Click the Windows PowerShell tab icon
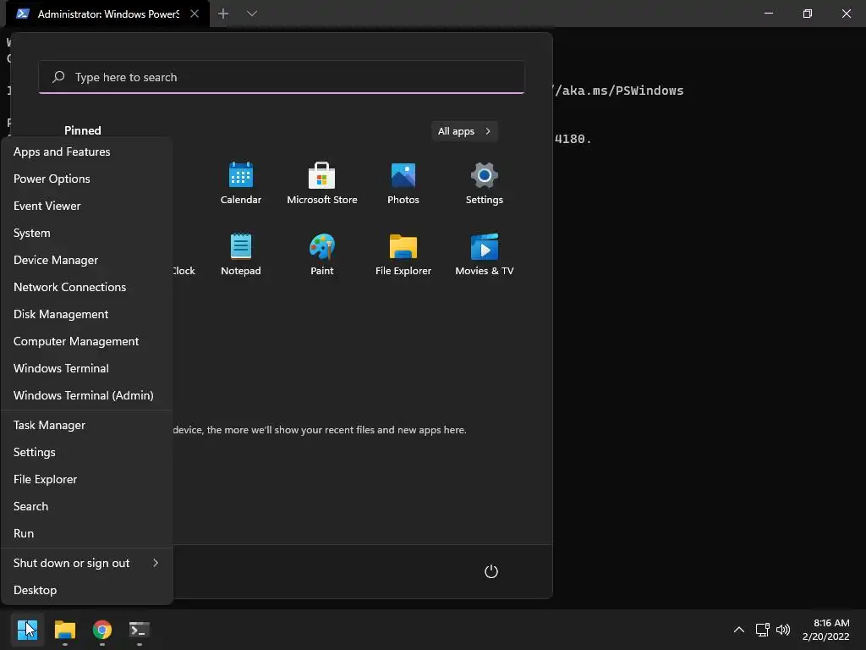The image size is (866, 650). 23,14
